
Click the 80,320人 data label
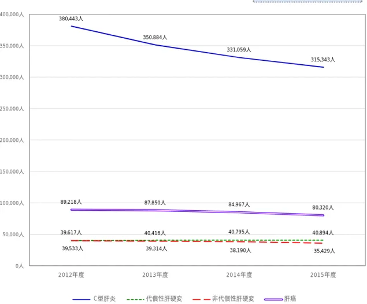[323, 208]
